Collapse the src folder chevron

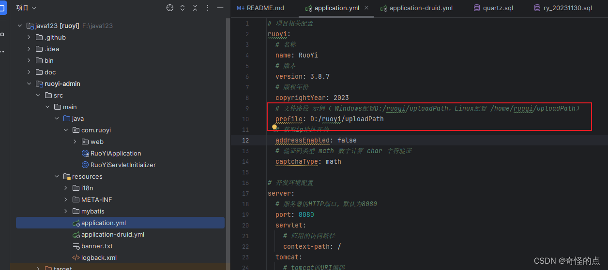(x=38, y=95)
